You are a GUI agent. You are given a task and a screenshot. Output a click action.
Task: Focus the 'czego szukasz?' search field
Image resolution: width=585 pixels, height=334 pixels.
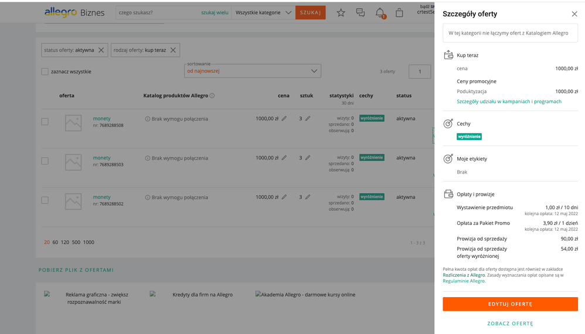pos(158,13)
